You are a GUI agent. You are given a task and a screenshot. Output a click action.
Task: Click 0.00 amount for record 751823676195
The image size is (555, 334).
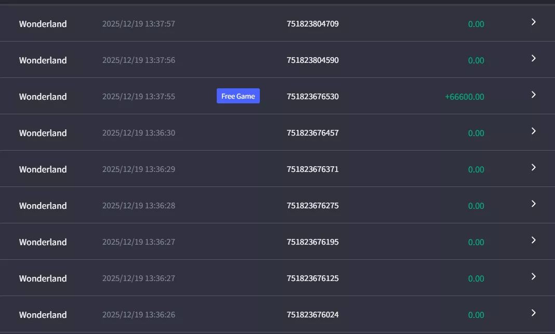point(476,242)
